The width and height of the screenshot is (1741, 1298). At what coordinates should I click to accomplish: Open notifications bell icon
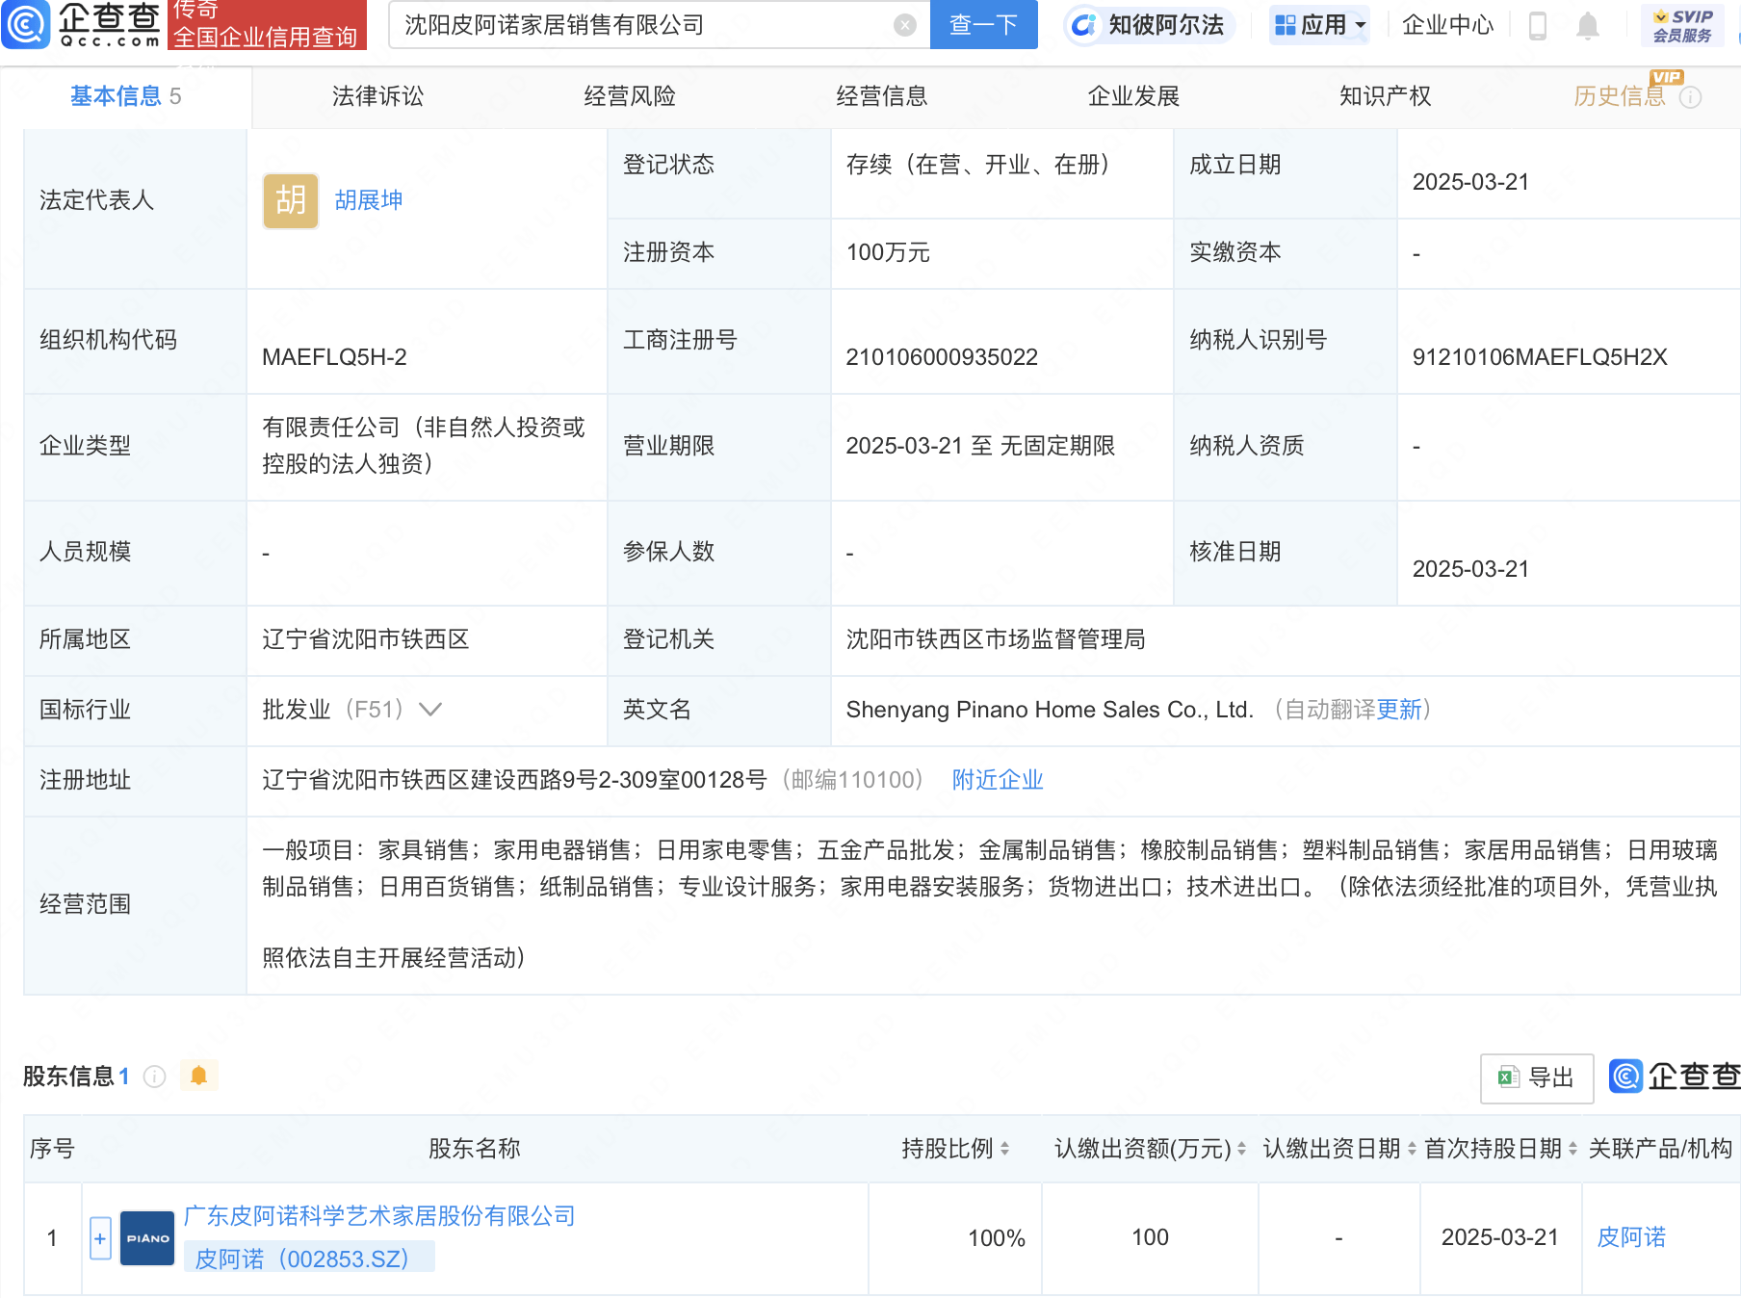(x=1588, y=26)
